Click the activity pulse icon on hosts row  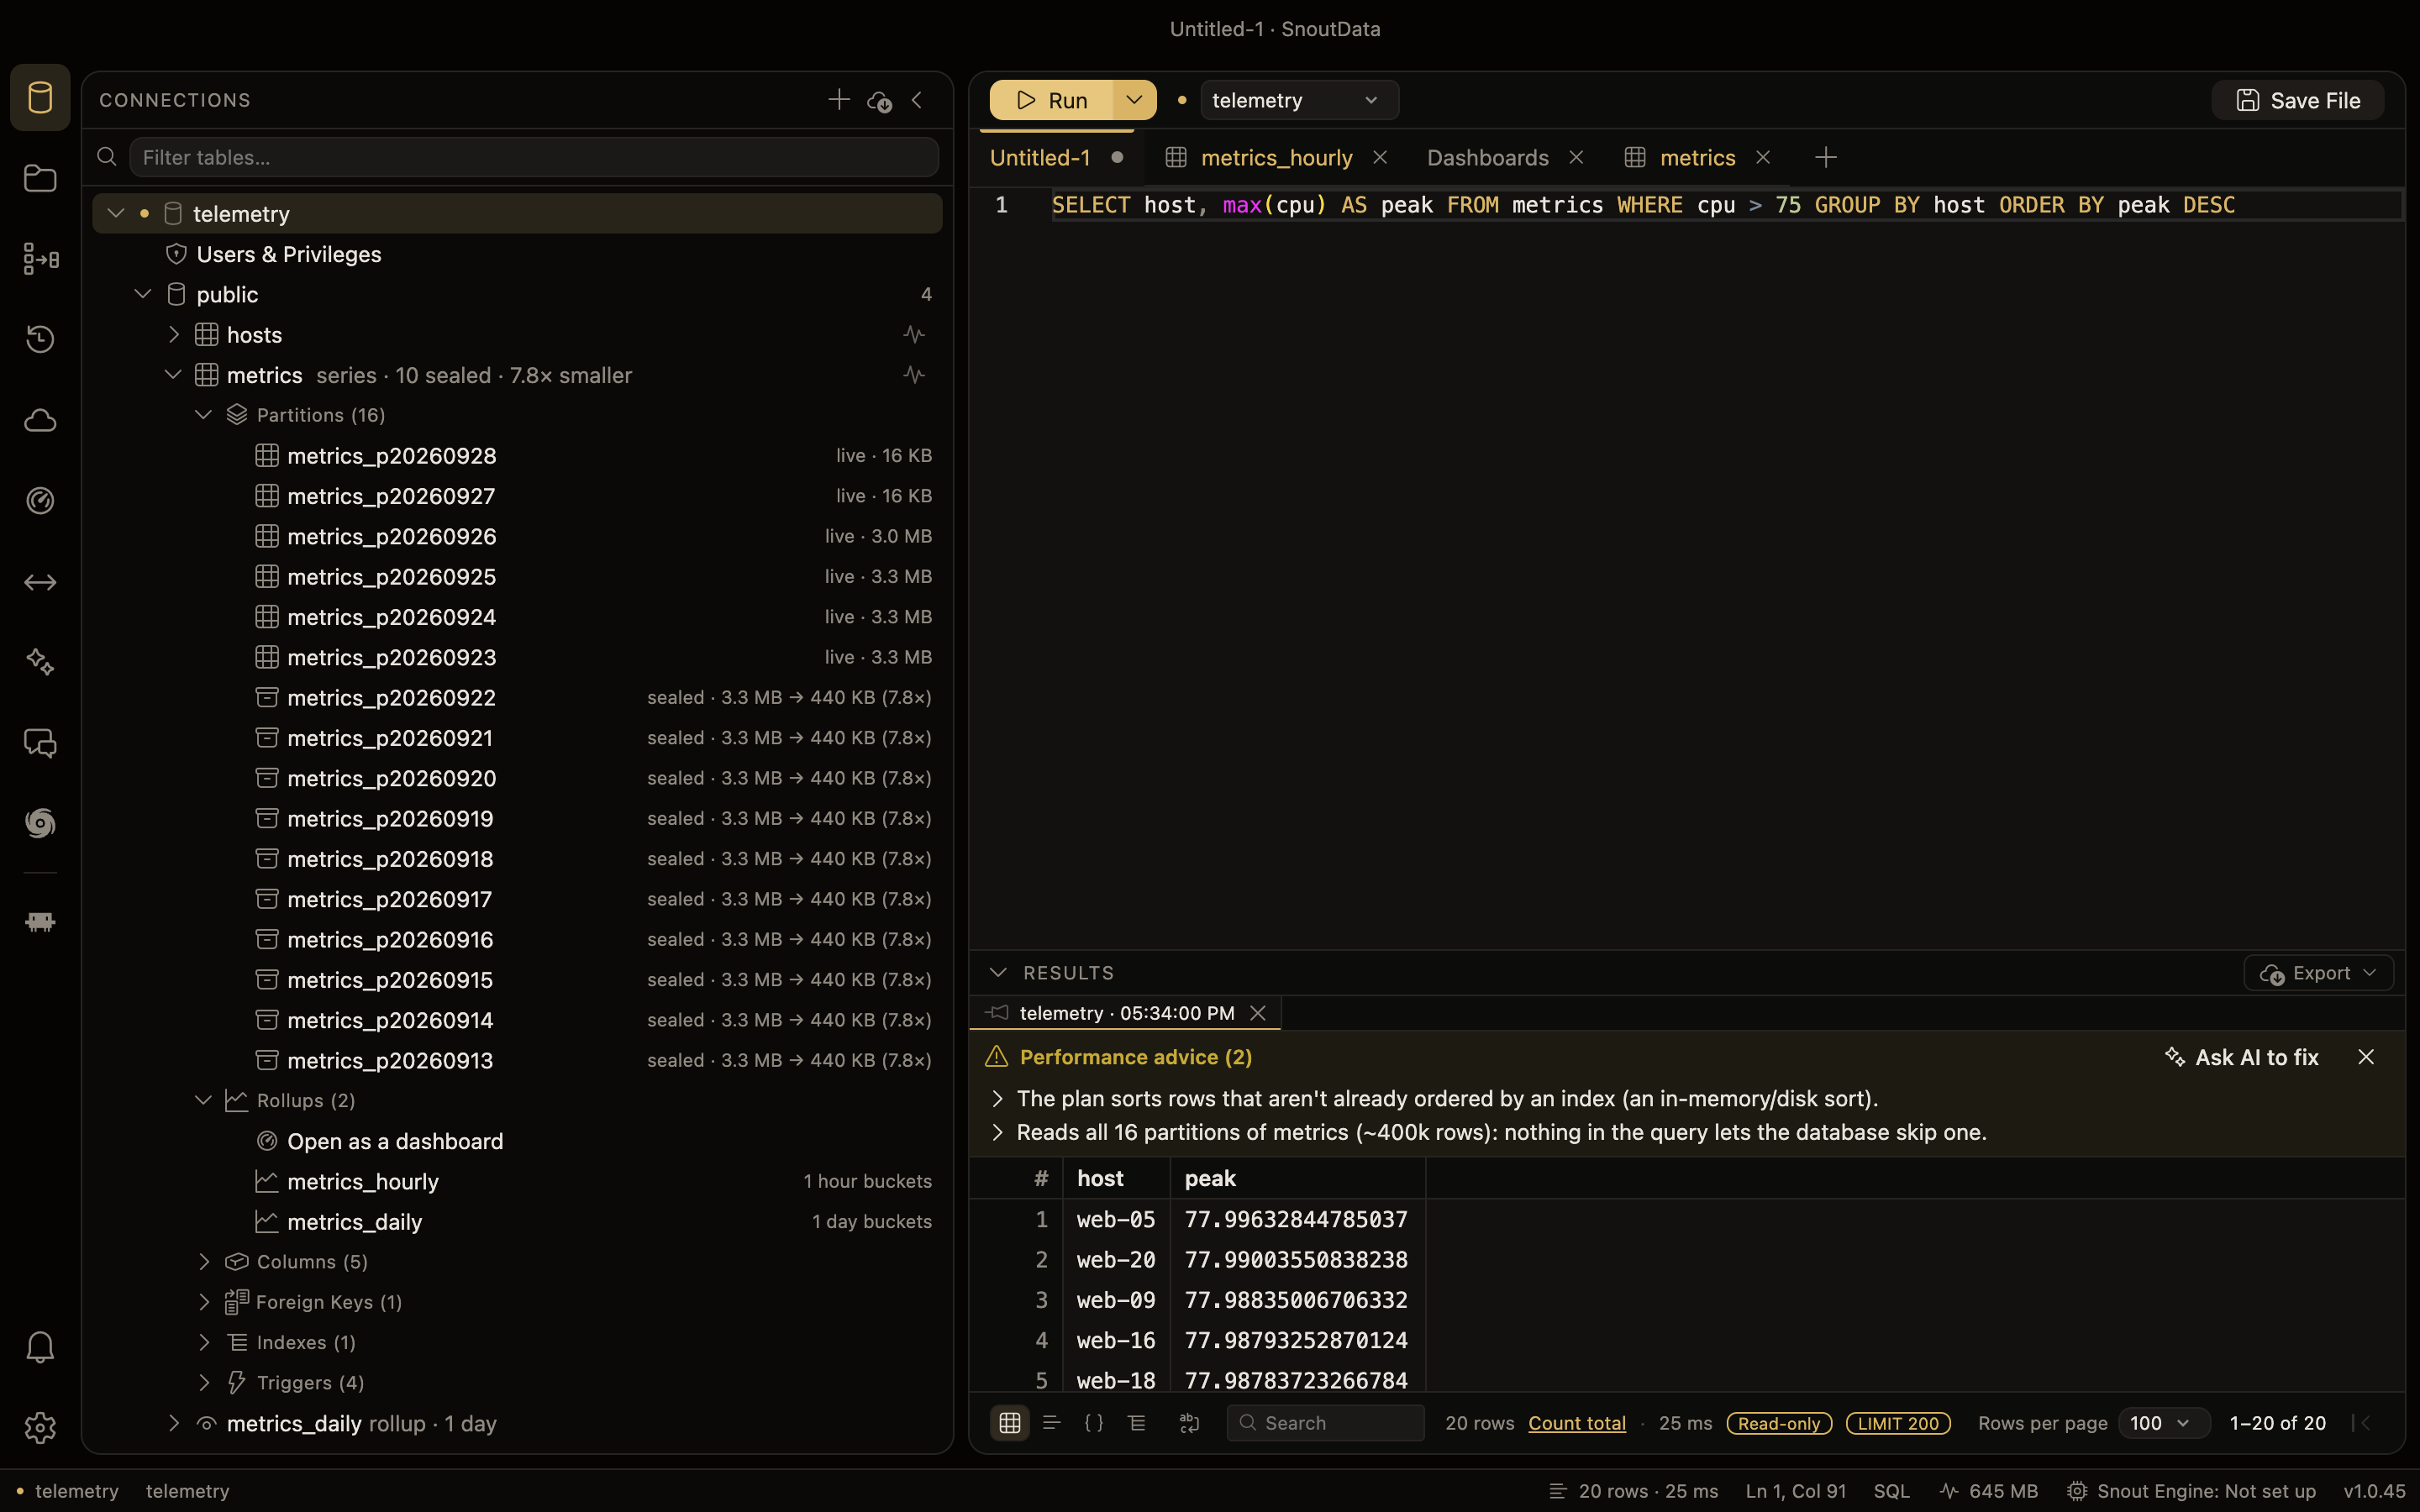[914, 334]
